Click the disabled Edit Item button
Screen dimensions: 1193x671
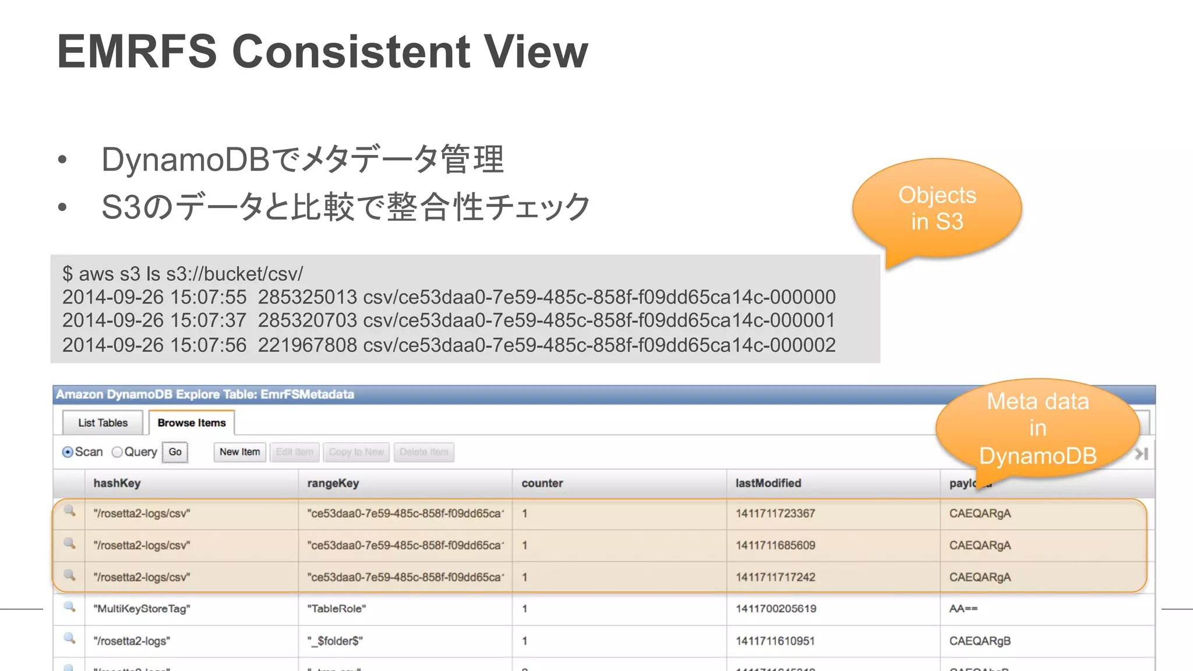pyautogui.click(x=295, y=452)
